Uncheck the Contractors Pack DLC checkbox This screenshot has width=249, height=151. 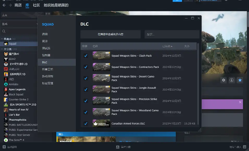[86, 67]
